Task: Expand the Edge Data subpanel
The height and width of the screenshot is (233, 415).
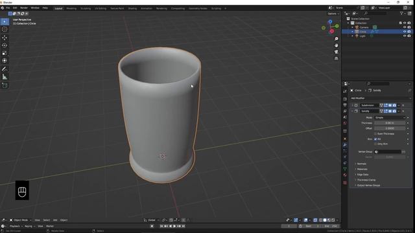Action: 362,174
